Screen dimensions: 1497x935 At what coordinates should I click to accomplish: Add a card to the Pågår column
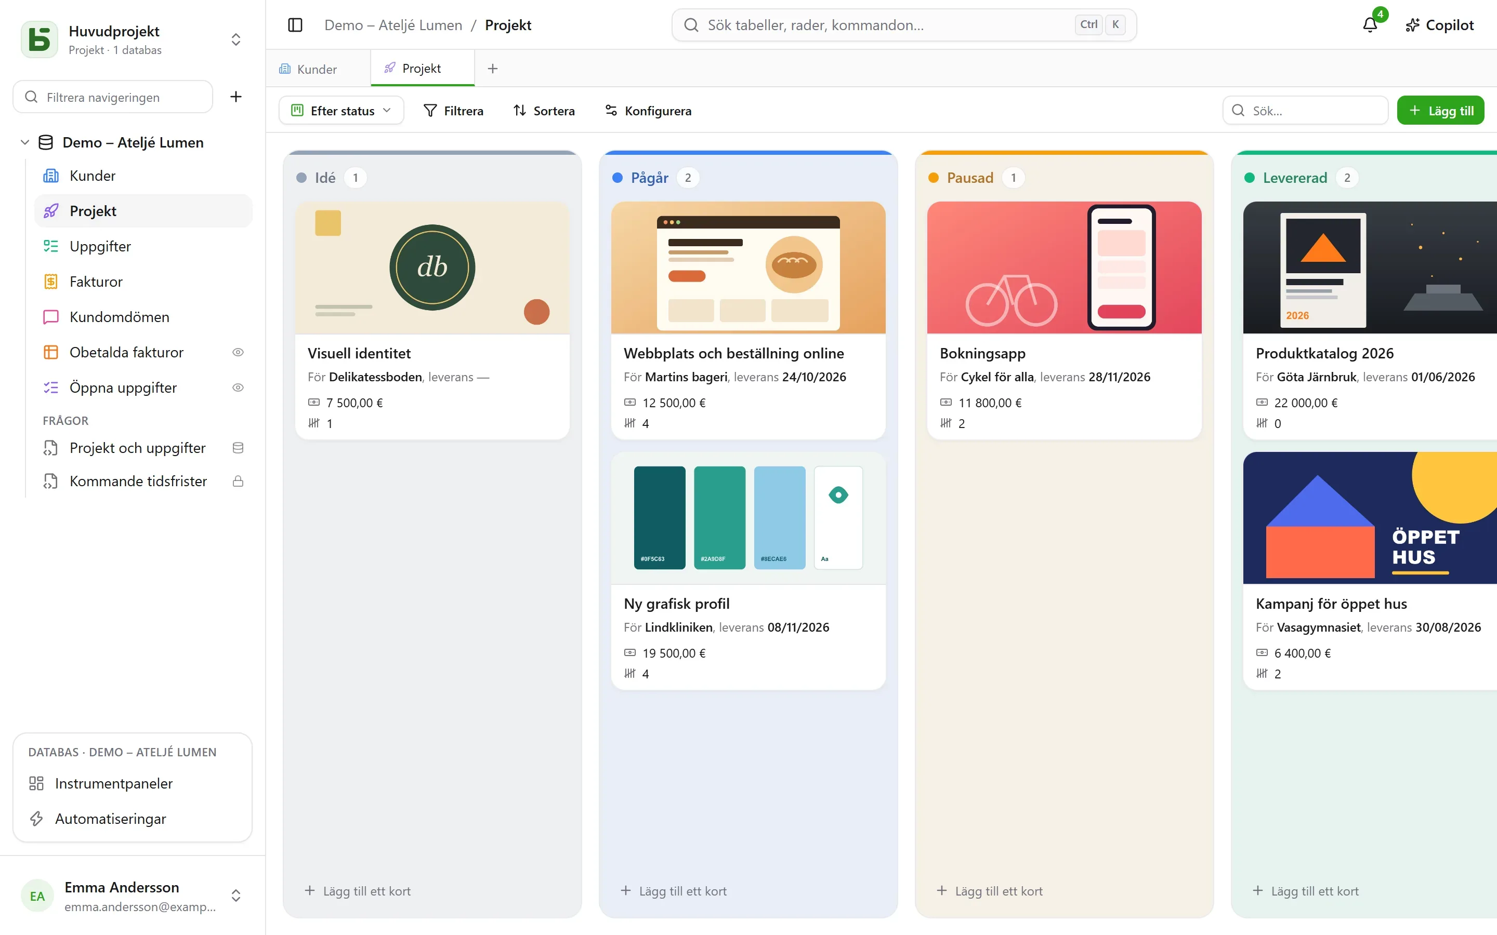point(674,891)
